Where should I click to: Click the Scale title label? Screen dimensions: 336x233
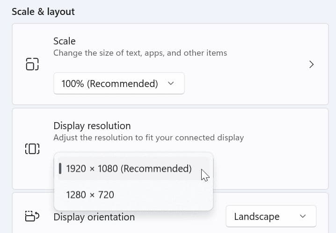click(65, 41)
